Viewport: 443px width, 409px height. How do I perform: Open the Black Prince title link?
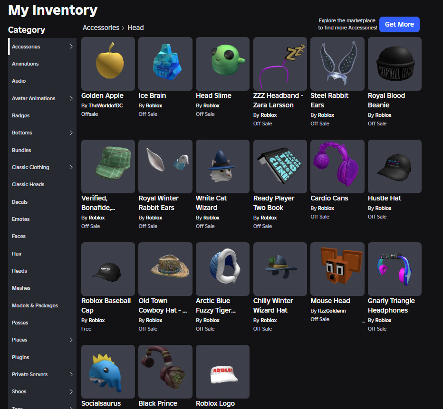pyautogui.click(x=158, y=403)
